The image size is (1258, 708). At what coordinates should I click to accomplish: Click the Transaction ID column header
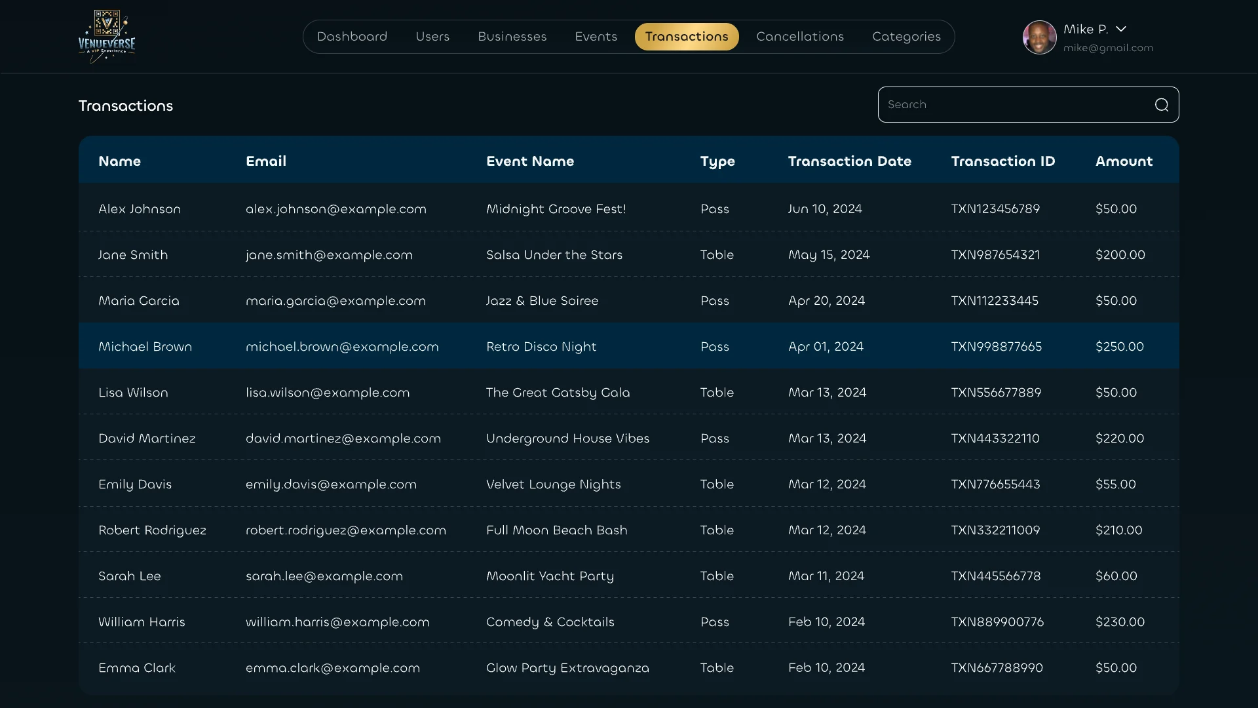(x=1003, y=161)
